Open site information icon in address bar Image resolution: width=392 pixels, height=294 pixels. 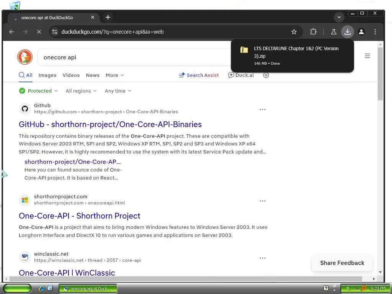point(55,32)
